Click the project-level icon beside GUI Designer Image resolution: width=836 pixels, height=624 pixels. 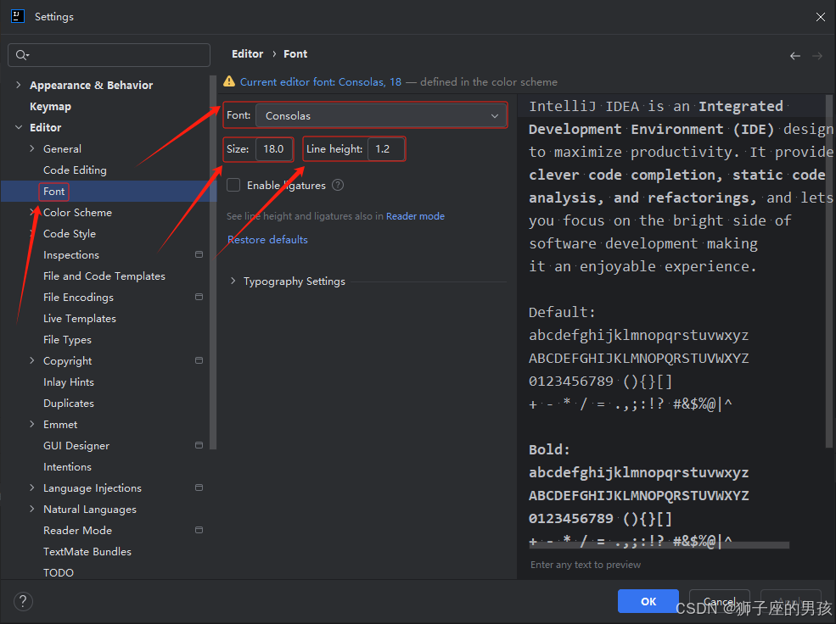(199, 445)
